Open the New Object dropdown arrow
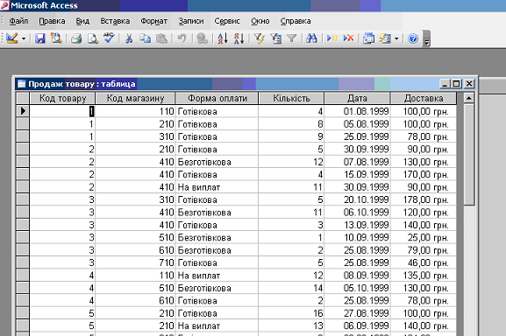Viewport: 506px width, 336px height. tap(396, 38)
